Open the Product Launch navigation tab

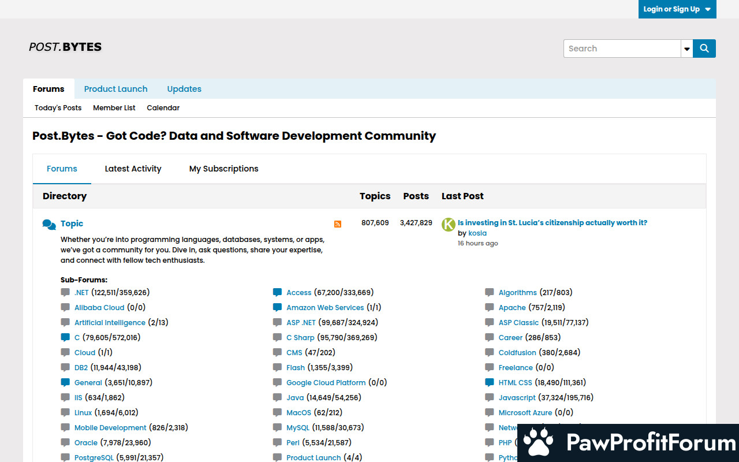pos(115,89)
